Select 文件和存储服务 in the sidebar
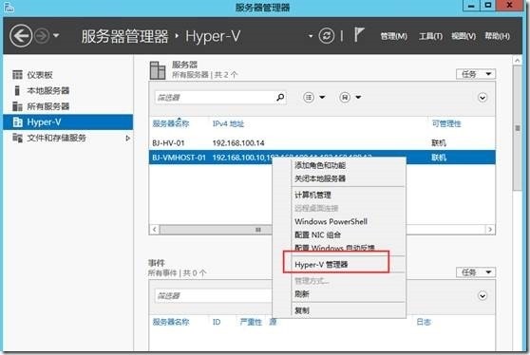This screenshot has height=355, width=530. (x=67, y=138)
